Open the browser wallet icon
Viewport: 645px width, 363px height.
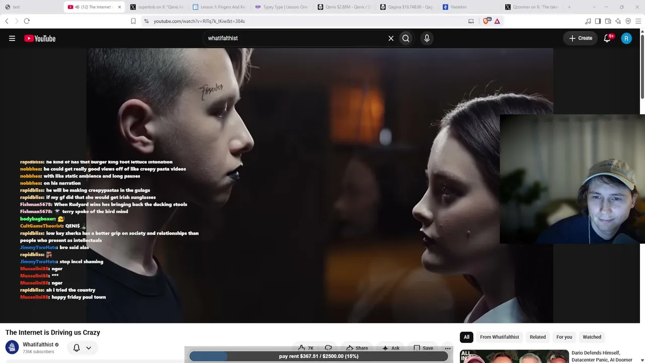pyautogui.click(x=608, y=21)
